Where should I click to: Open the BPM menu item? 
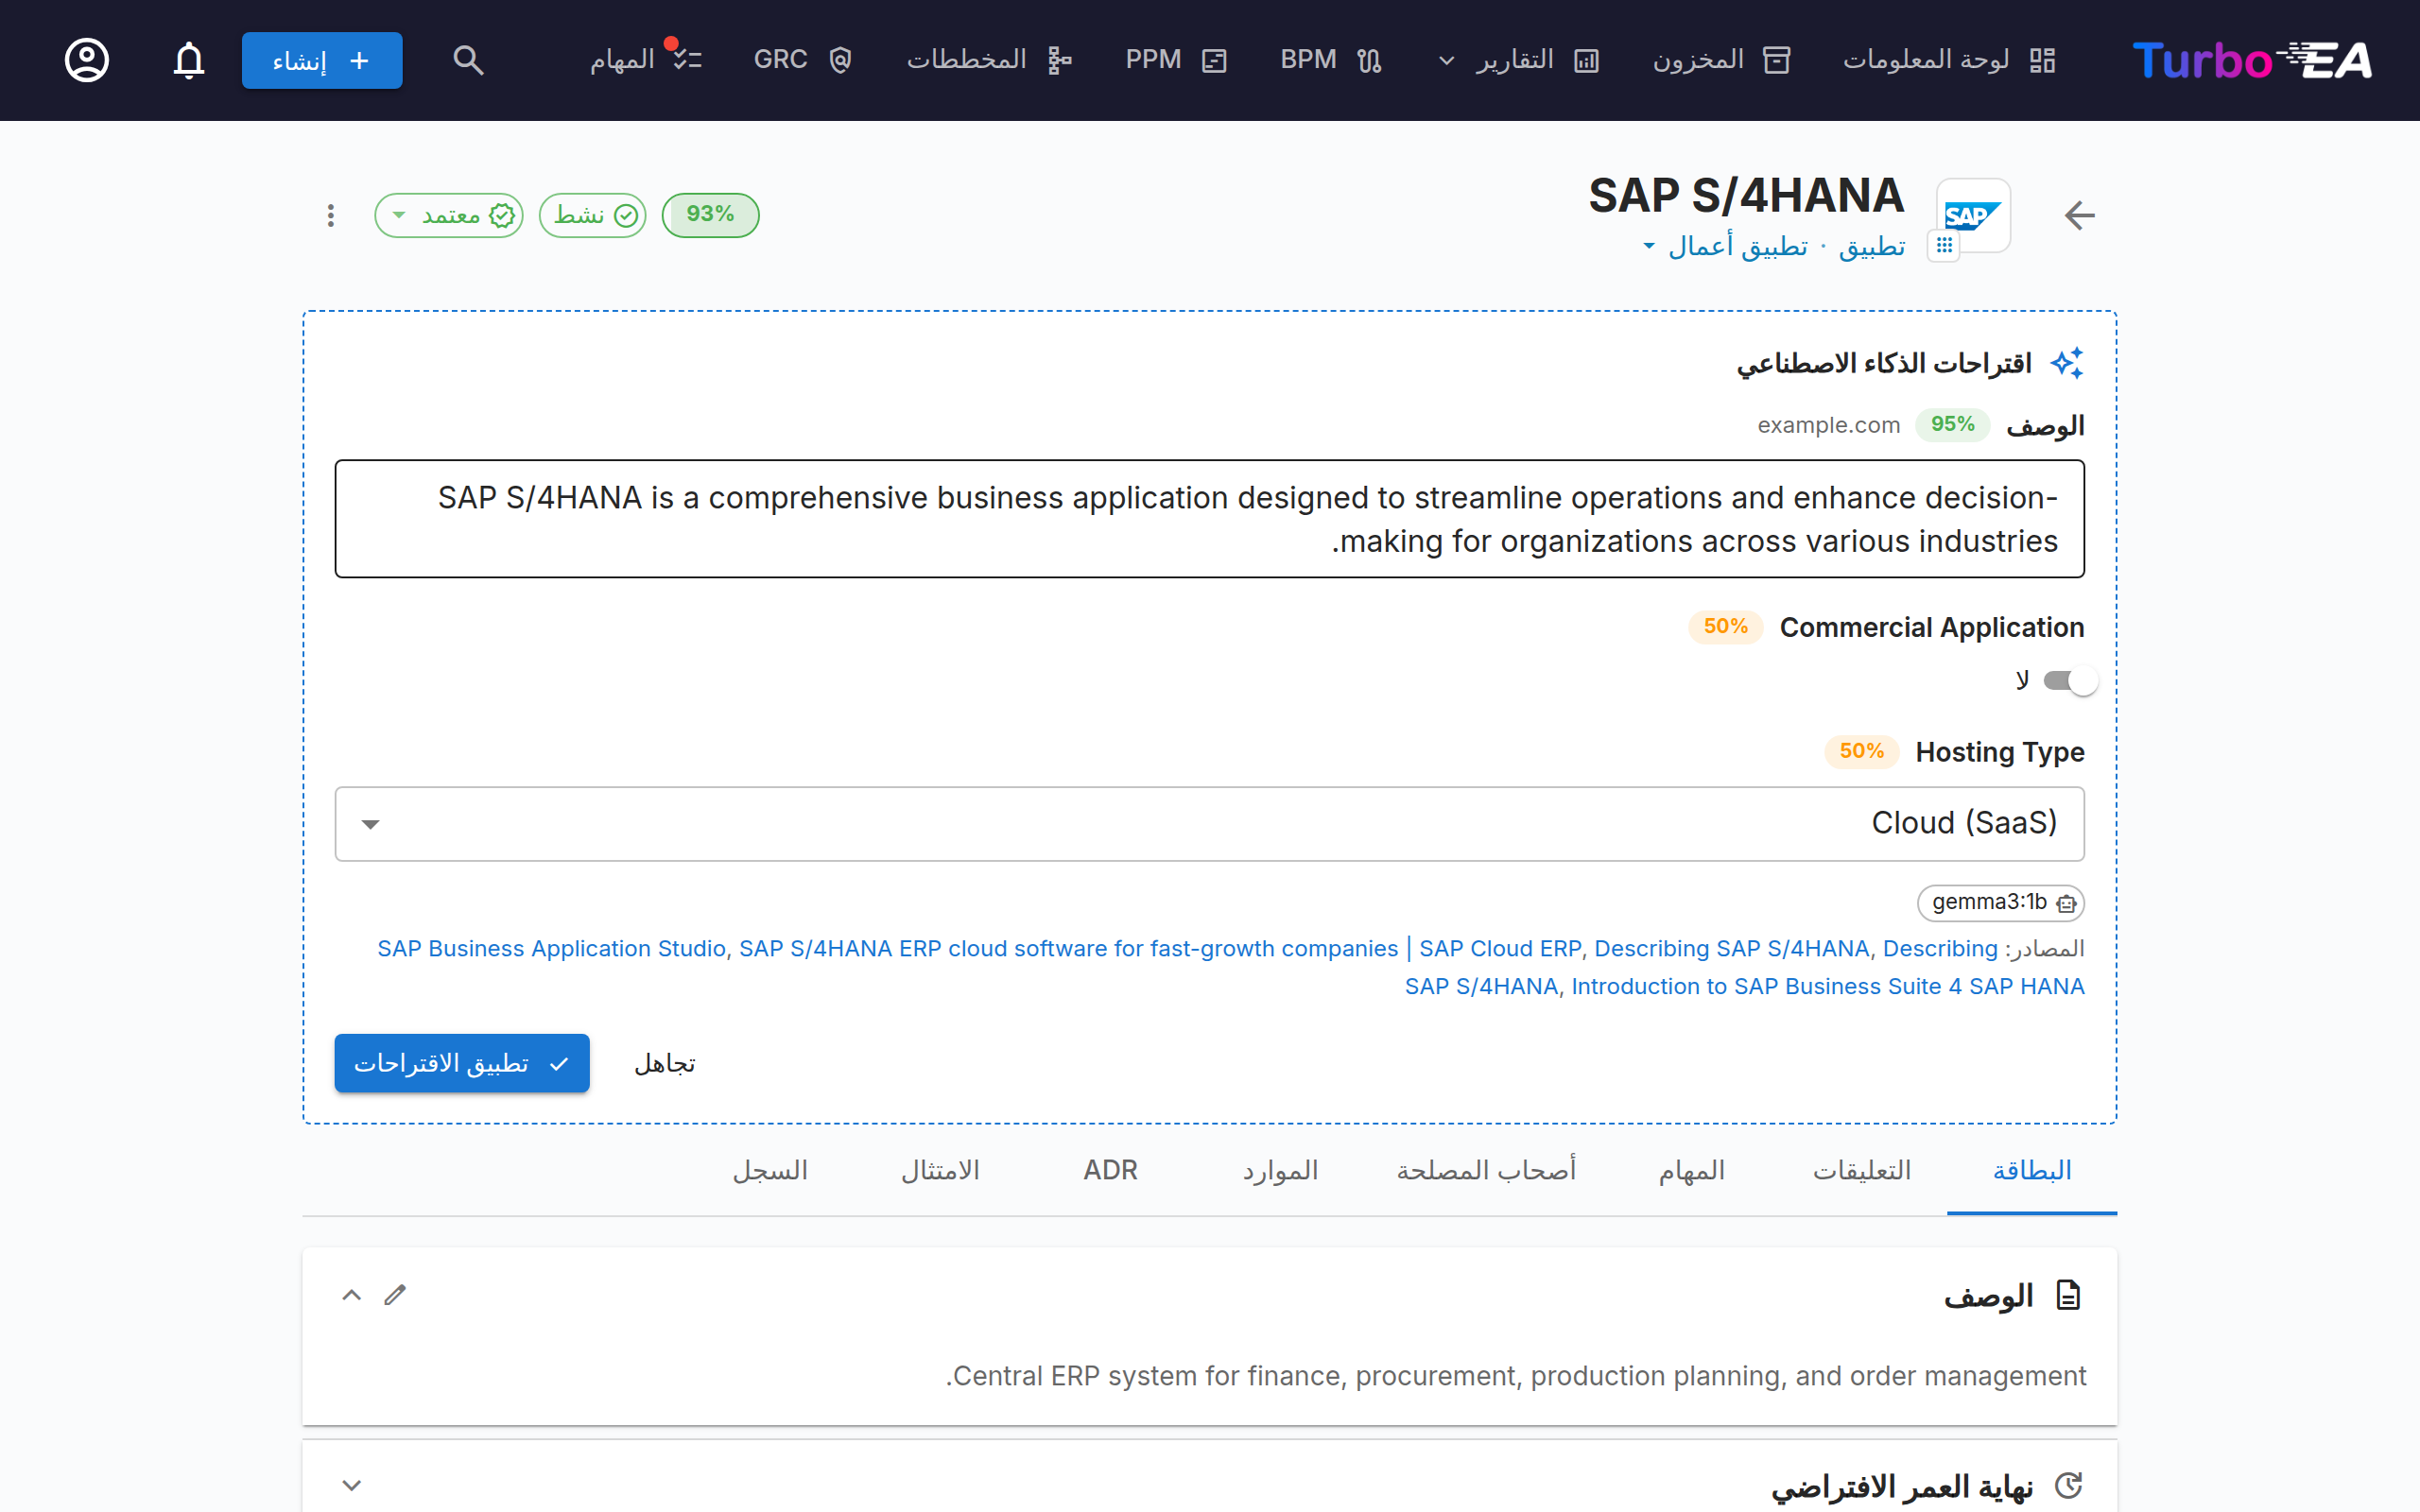coord(1331,60)
